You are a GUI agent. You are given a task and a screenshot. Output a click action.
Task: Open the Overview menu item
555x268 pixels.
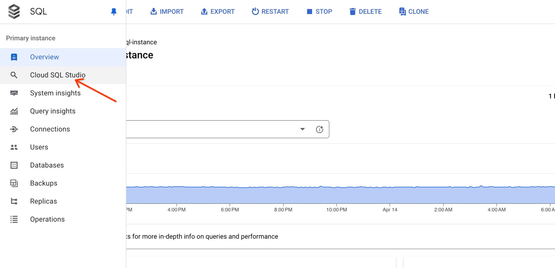[x=44, y=57]
